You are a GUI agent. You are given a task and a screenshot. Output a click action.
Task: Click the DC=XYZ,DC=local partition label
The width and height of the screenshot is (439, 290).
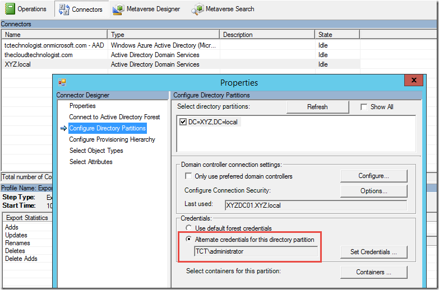[x=213, y=122]
